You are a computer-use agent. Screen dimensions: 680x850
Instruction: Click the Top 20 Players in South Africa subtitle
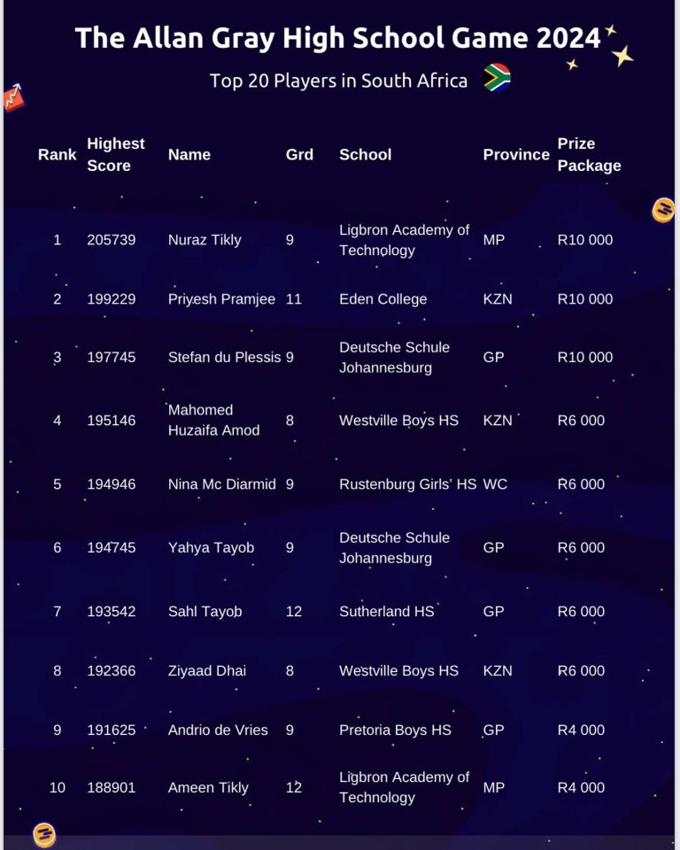coord(338,81)
